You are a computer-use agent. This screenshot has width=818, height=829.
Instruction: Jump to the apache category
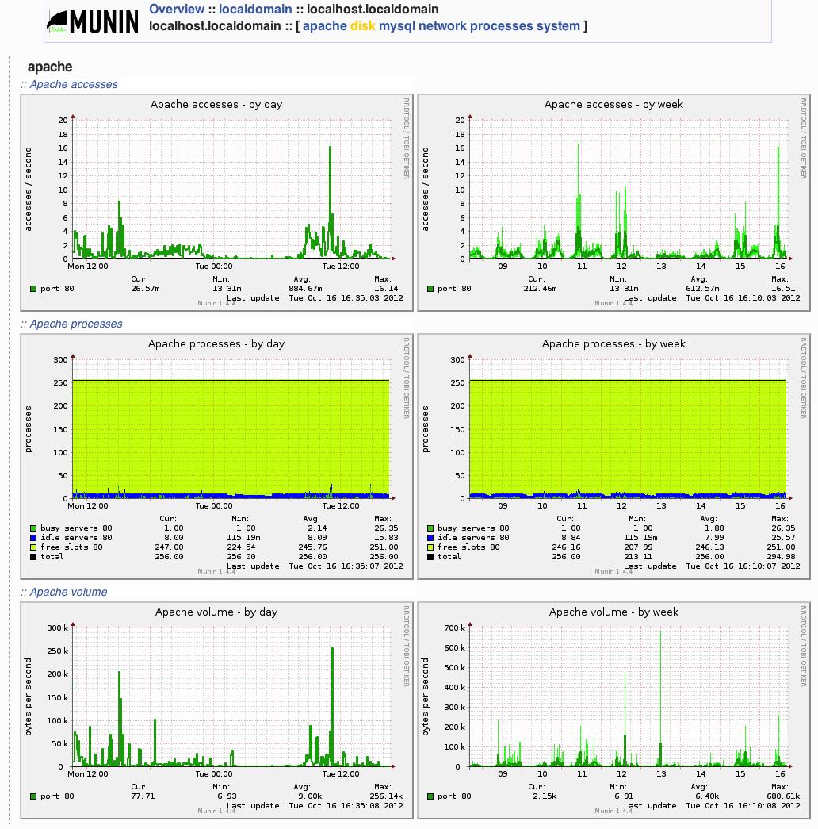click(325, 26)
